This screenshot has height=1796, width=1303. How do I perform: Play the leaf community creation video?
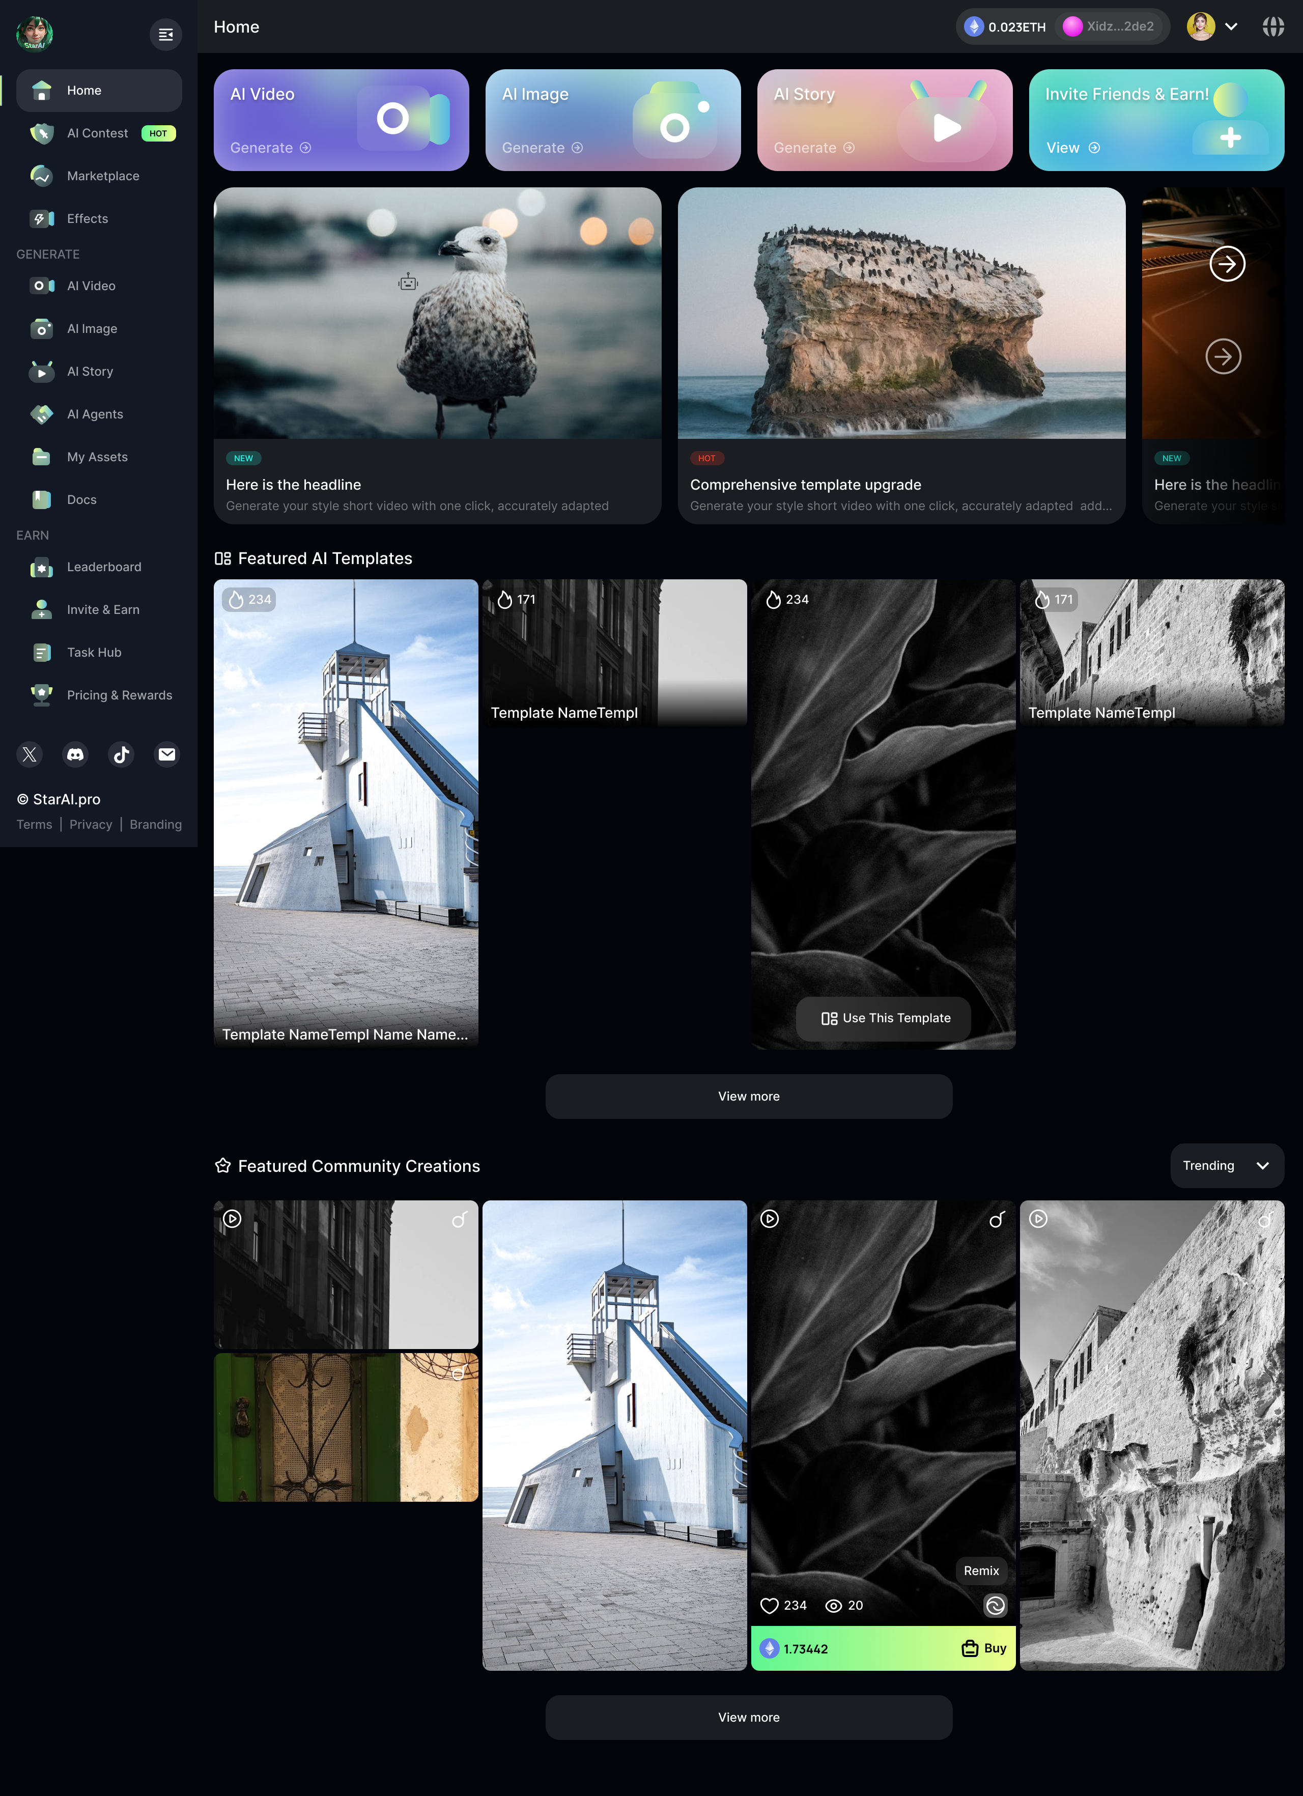(x=770, y=1219)
